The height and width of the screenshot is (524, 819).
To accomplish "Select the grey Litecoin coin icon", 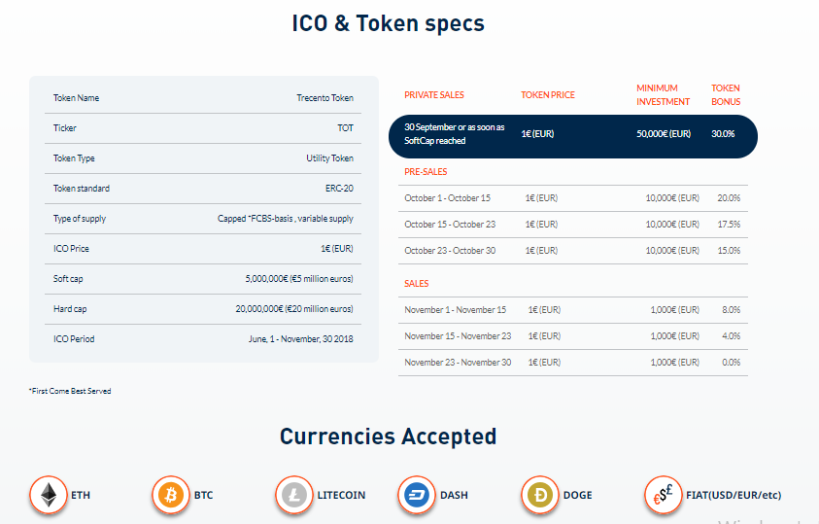I will pyautogui.click(x=294, y=495).
